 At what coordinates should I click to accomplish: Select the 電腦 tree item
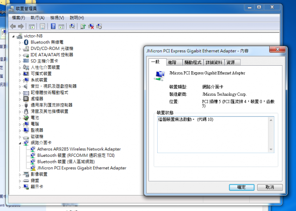point(35,124)
